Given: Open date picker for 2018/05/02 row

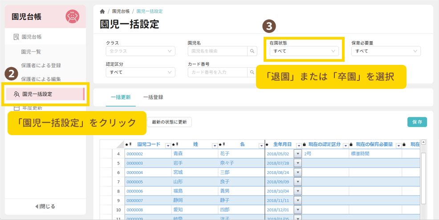Looking at the screenshot, I should point(298,154).
